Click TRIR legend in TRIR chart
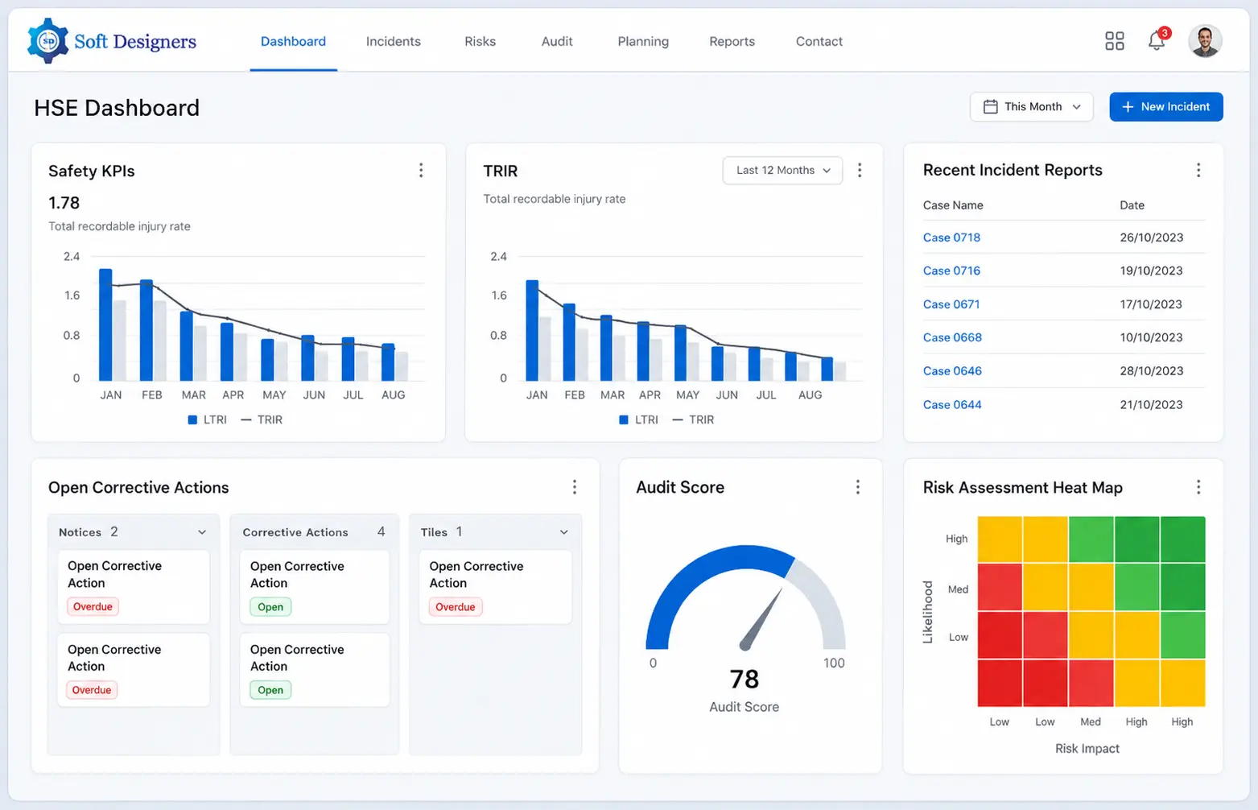This screenshot has width=1258, height=810. 693,419
